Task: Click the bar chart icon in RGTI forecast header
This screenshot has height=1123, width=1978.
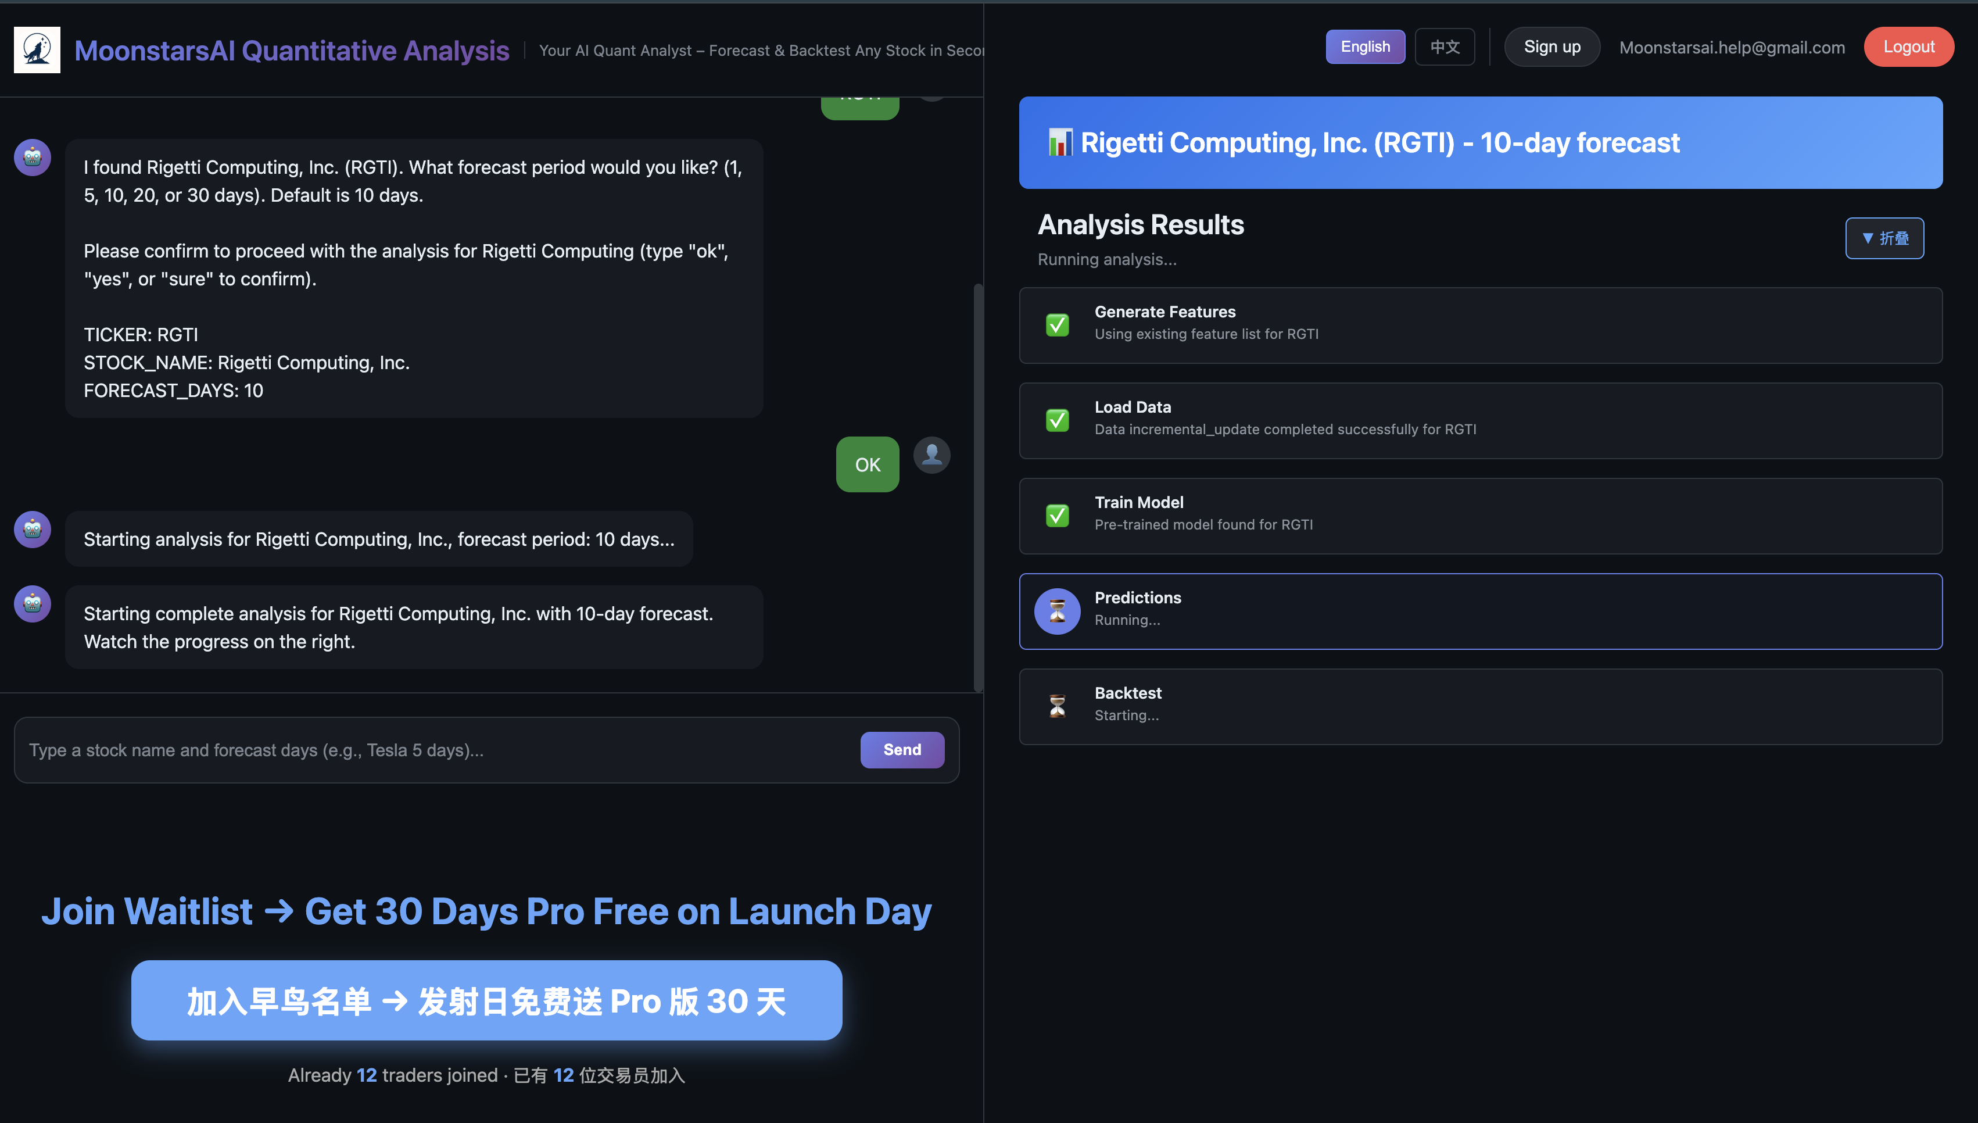Action: [1060, 142]
